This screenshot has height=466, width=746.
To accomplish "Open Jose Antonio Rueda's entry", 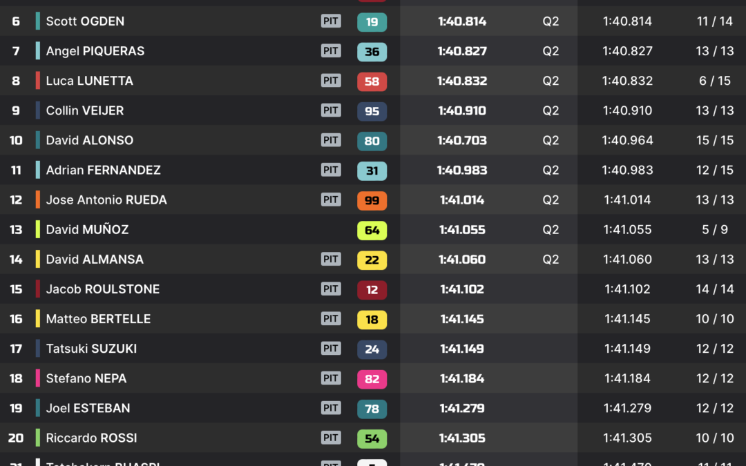I will 106,200.
